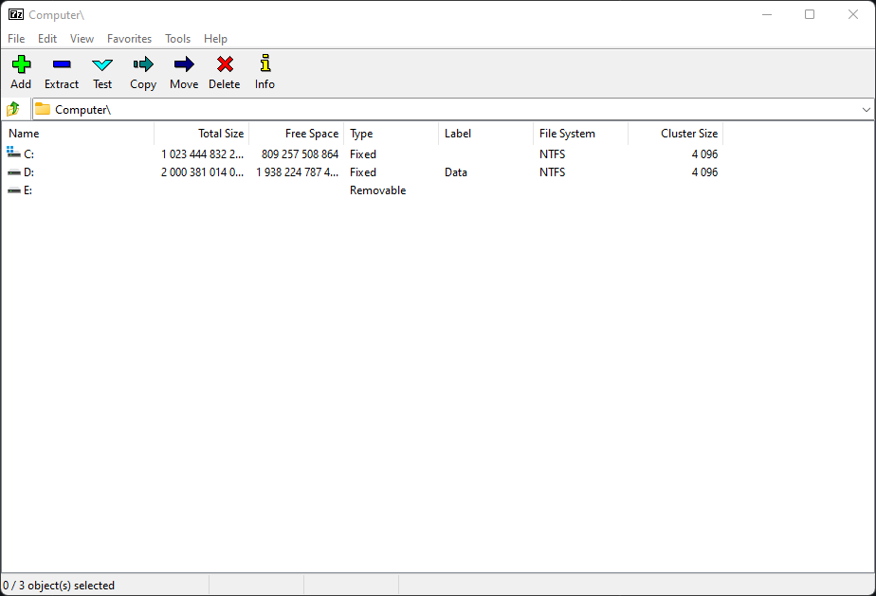Sort drives by Total Size column
The height and width of the screenshot is (596, 876).
click(x=220, y=134)
